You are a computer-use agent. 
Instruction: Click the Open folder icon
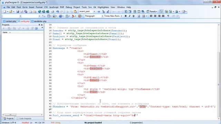coord(10,12)
